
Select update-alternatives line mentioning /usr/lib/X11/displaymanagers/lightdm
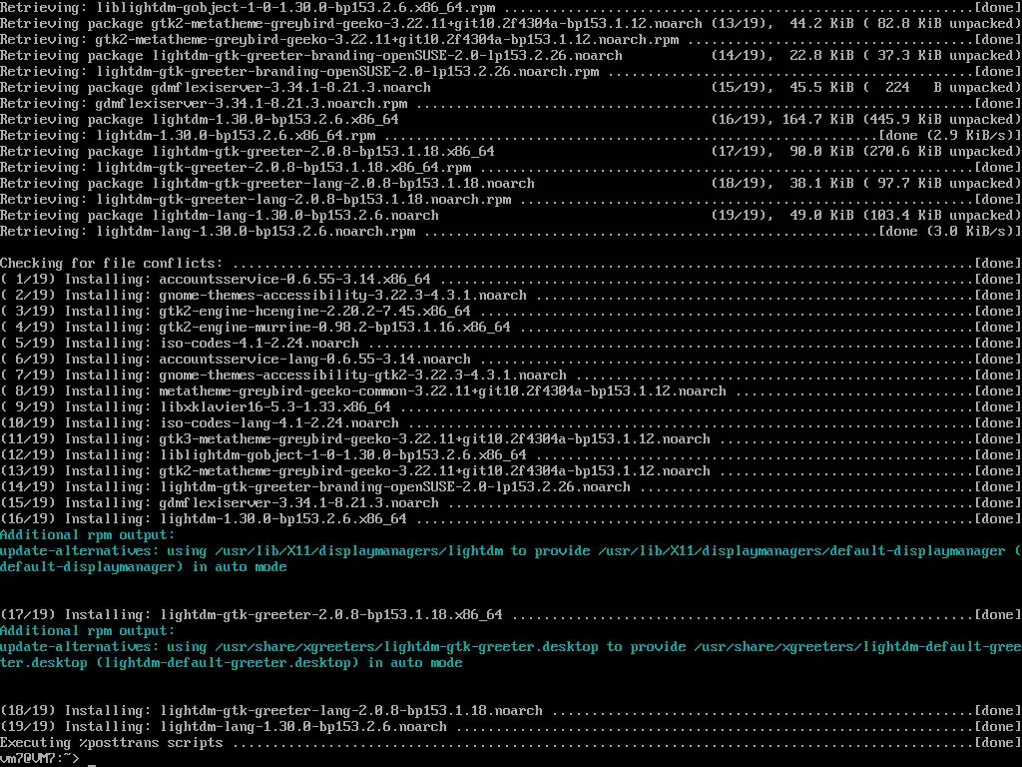(511, 551)
